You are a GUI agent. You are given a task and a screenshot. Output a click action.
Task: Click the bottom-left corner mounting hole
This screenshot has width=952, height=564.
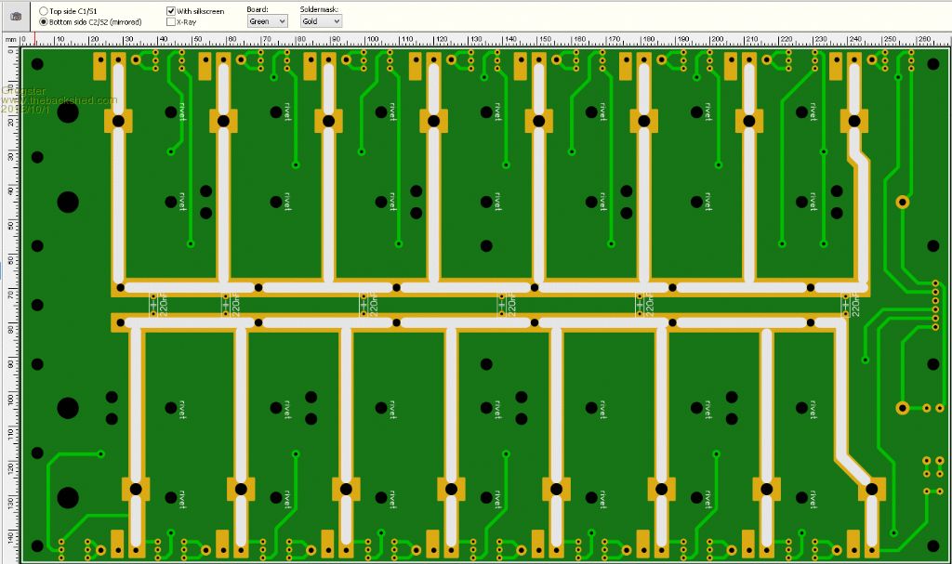(37, 545)
